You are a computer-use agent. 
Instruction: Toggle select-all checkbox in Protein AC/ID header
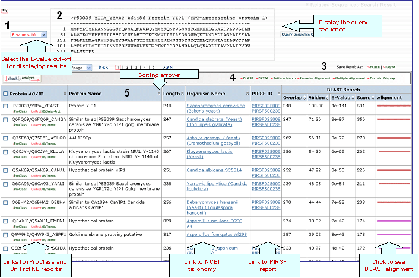5,94
